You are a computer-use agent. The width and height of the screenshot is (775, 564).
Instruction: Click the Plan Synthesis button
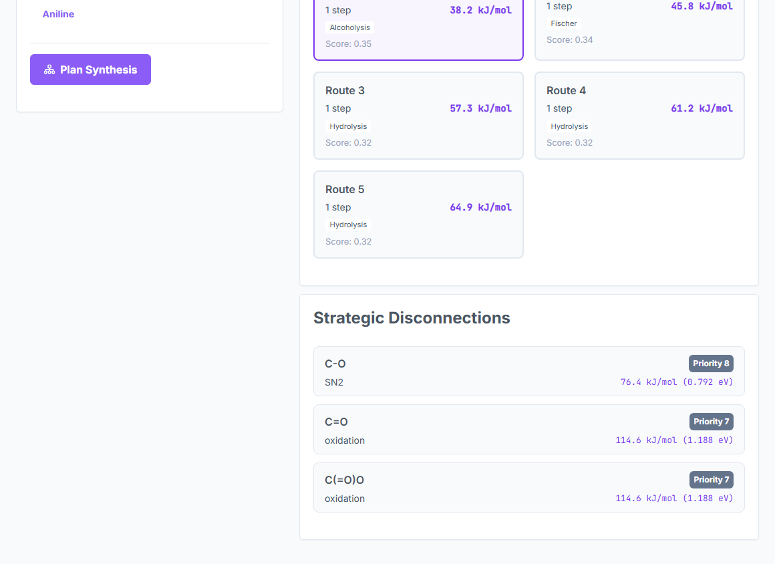[90, 69]
